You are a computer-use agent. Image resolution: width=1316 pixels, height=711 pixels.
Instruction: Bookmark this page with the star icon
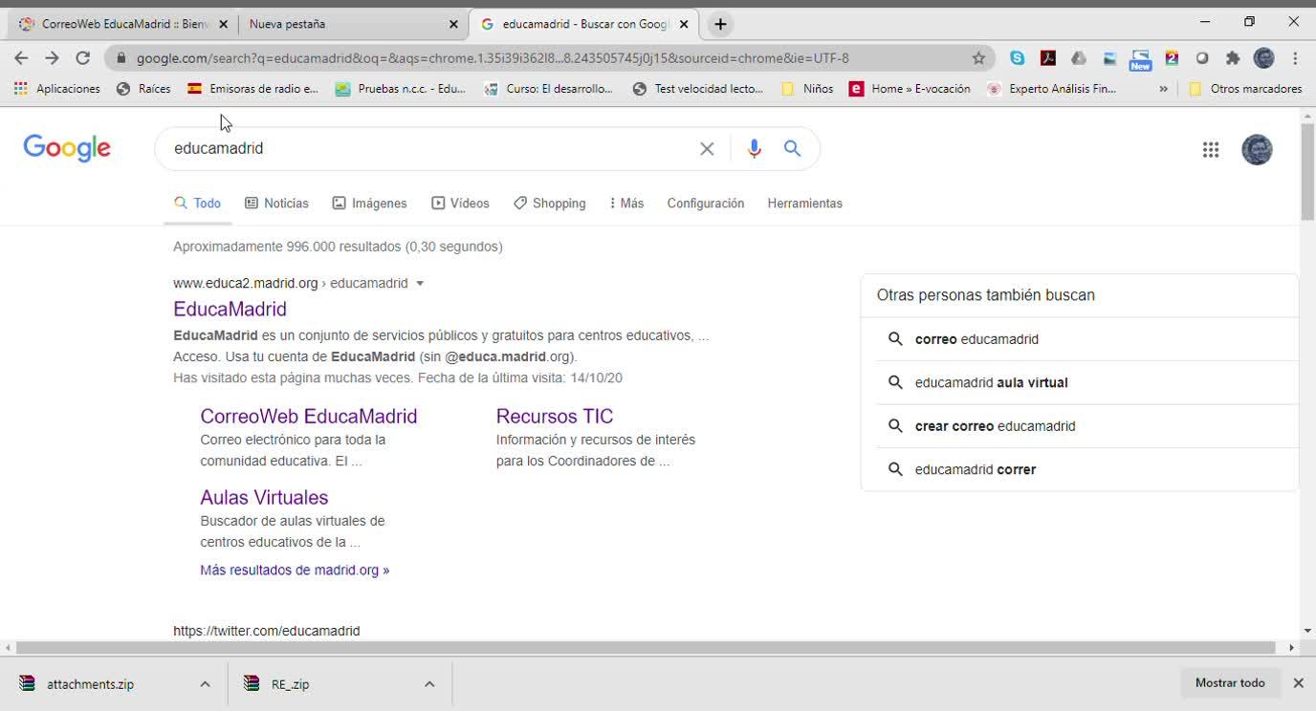click(x=978, y=58)
